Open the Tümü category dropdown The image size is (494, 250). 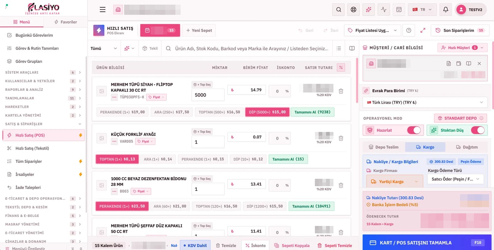104,48
